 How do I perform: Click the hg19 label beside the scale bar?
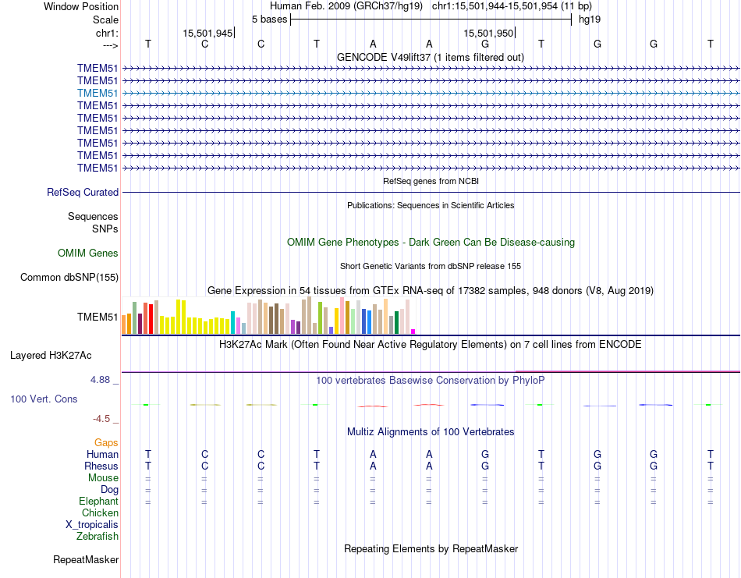coord(590,20)
